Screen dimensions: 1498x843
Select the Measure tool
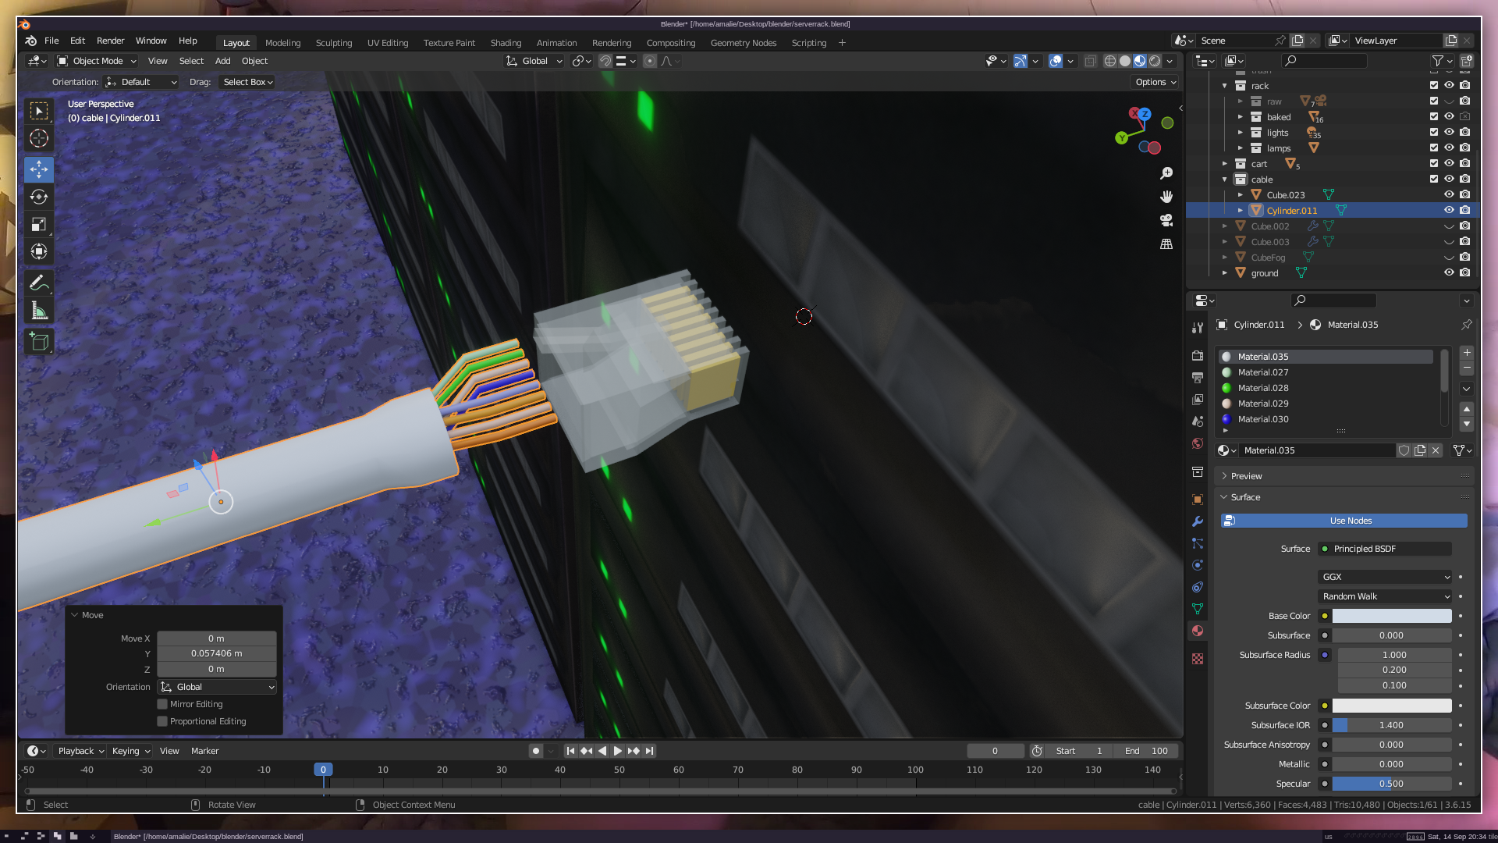pos(39,311)
